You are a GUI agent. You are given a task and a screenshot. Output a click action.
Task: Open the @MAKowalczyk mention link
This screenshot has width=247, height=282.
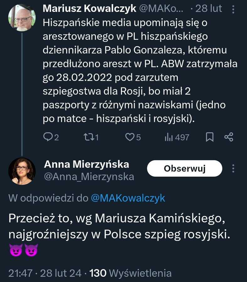pyautogui.click(x=128, y=198)
